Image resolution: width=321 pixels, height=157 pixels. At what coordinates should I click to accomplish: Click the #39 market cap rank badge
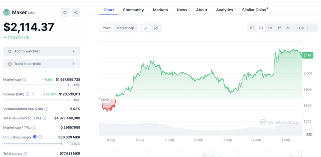tap(76, 85)
